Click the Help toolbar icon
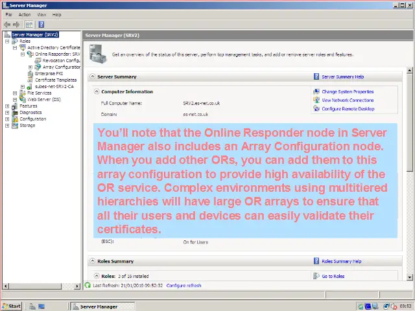The image size is (415, 311). click(40, 25)
